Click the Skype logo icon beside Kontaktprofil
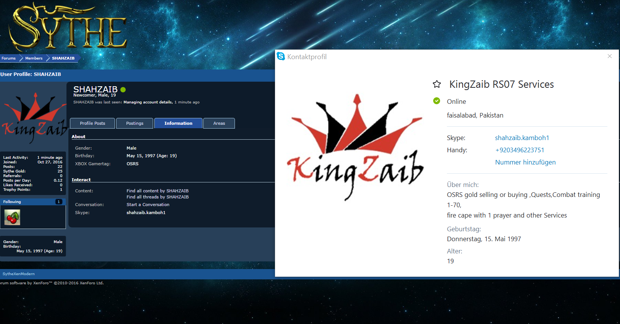This screenshot has width=620, height=324. (281, 56)
